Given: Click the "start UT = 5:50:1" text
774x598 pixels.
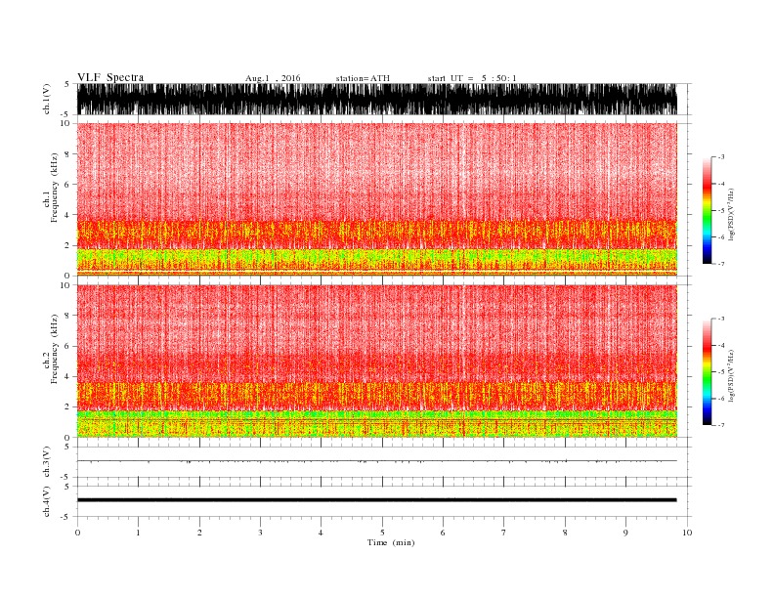Looking at the screenshot, I should pos(472,78).
